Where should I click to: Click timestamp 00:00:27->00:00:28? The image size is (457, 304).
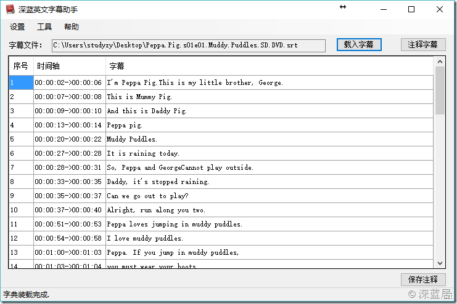pos(68,153)
